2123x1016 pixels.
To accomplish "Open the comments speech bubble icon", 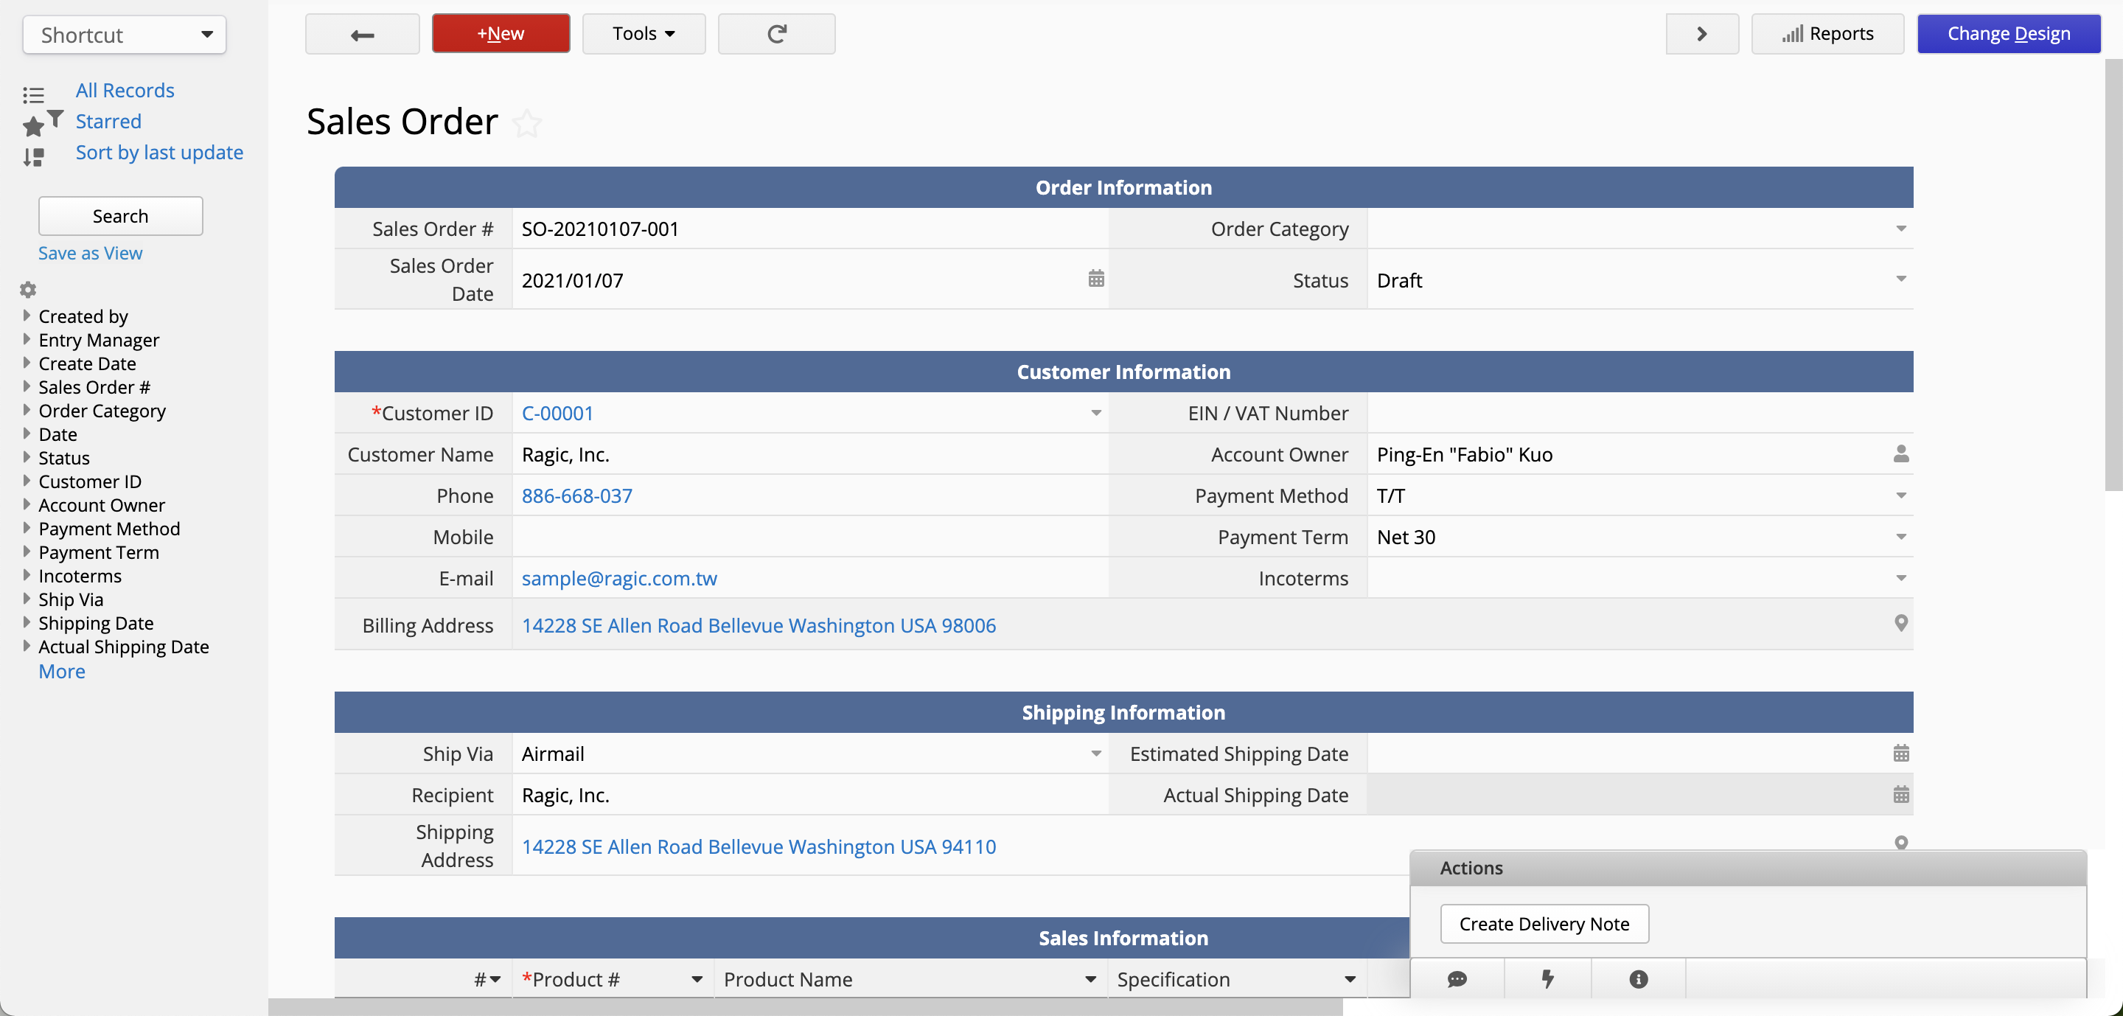I will point(1457,979).
